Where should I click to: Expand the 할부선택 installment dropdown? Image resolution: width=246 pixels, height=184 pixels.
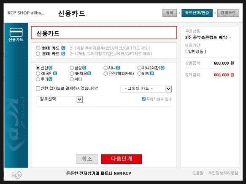pos(59,99)
